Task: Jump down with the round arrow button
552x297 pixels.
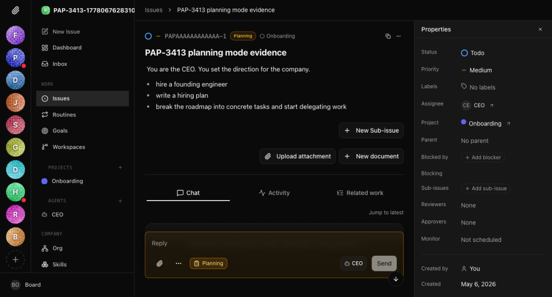Action: 396,279
